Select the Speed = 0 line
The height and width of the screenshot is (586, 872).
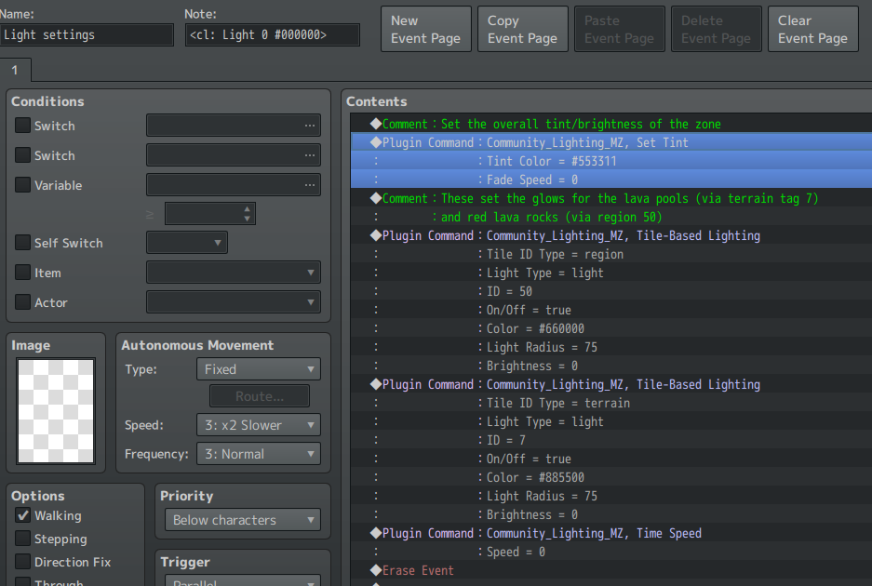pyautogui.click(x=611, y=553)
